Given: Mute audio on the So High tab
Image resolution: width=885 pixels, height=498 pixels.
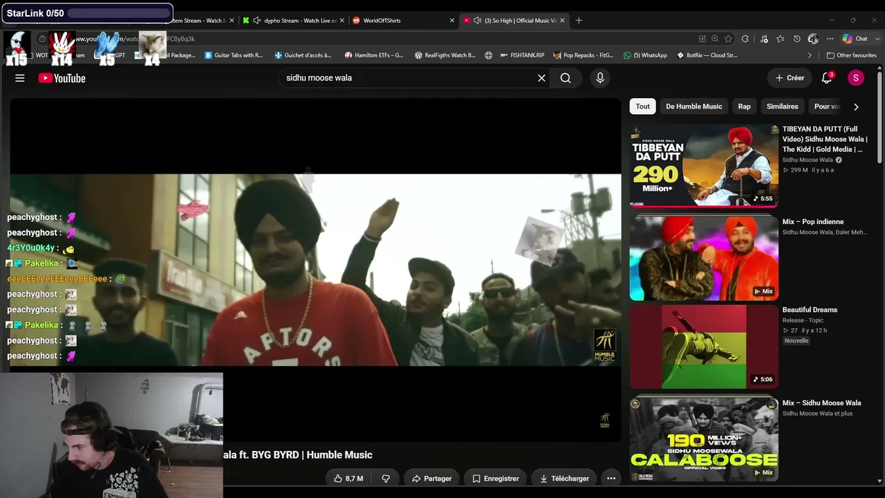Looking at the screenshot, I should click(x=477, y=21).
